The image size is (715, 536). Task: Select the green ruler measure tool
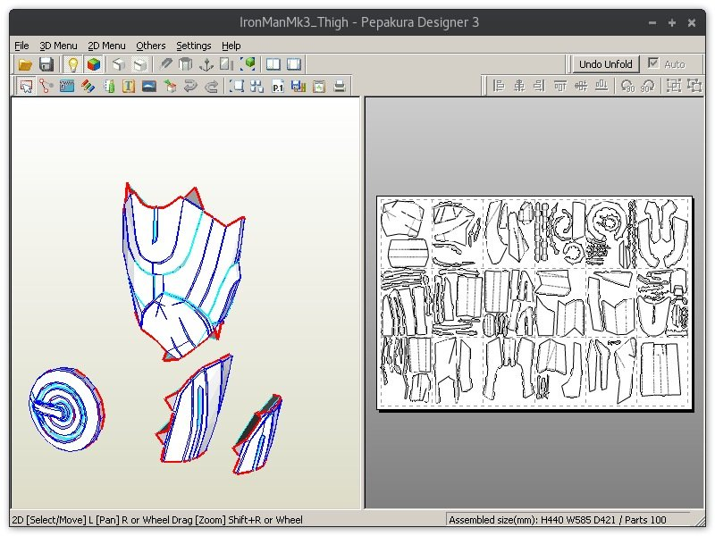108,86
